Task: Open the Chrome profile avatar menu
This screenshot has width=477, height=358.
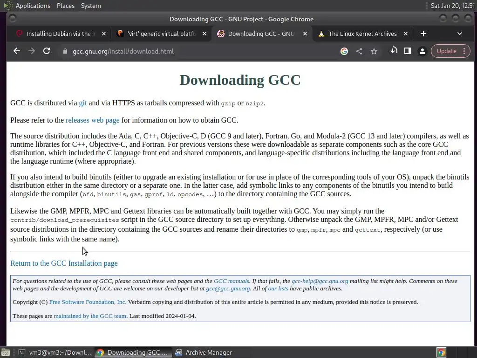Action: click(x=422, y=51)
